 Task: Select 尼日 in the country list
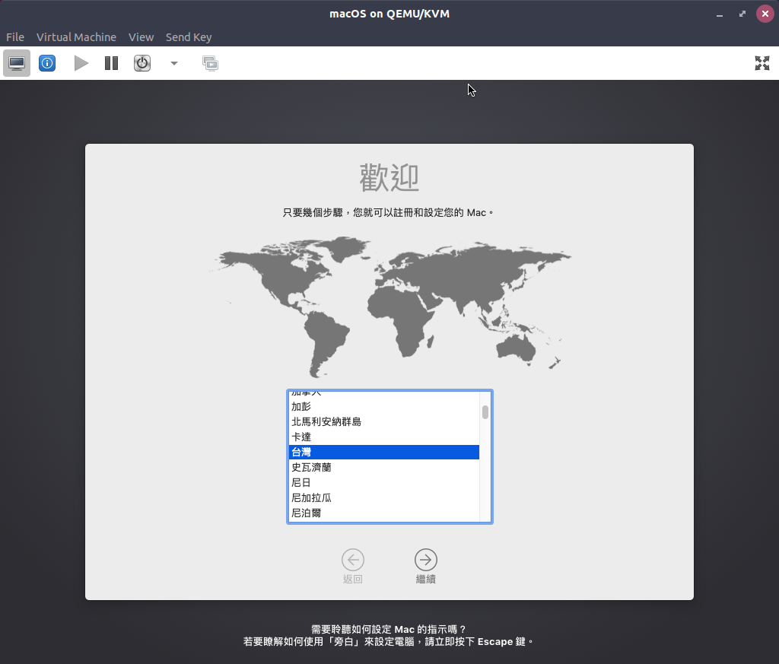coord(384,482)
